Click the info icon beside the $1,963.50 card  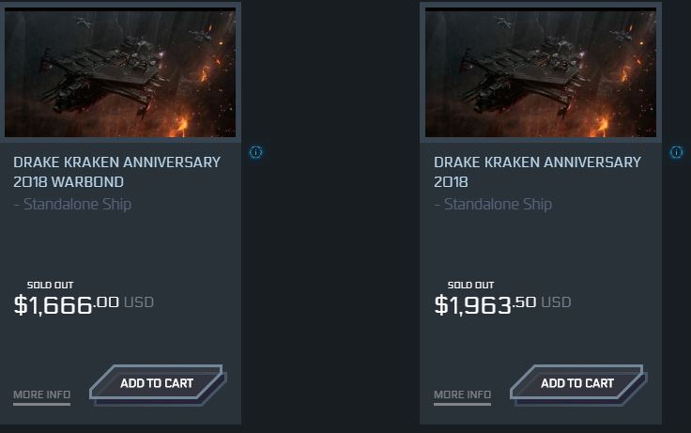coord(676,152)
